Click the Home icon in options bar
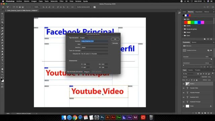This screenshot has height=121, width=215. click(3, 7)
